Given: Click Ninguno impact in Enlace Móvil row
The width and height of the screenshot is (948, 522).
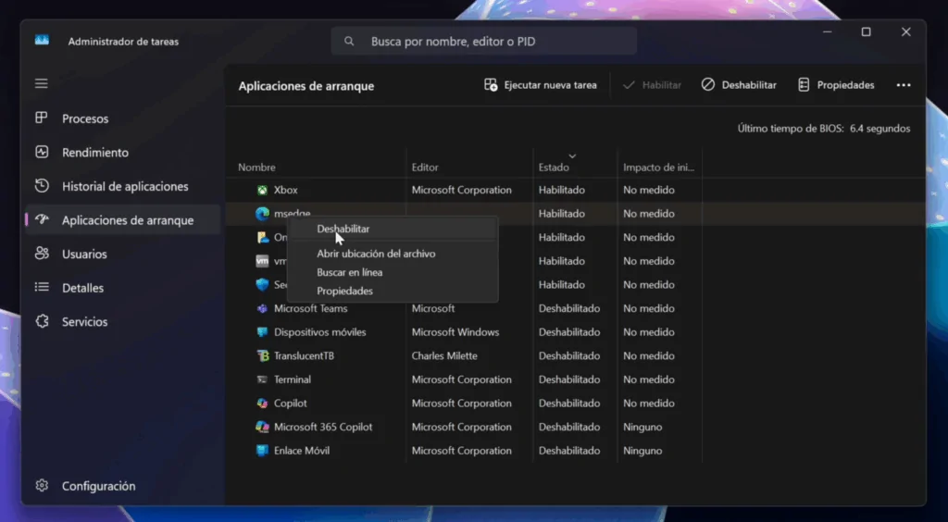Looking at the screenshot, I should coord(642,450).
